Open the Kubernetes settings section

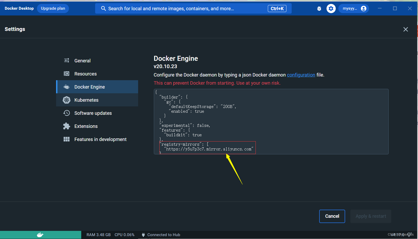click(x=97, y=100)
